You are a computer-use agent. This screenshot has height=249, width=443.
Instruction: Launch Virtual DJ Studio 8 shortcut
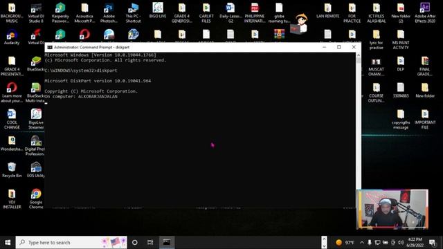coord(36,12)
